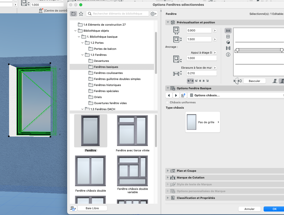This screenshot has width=284, height=215.
Task: Expand Classification et Propriétés panel
Action: click(168, 198)
